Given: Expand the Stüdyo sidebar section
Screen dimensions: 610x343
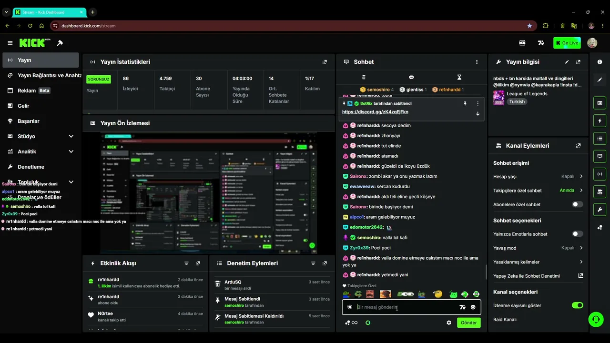Looking at the screenshot, I should click(x=71, y=136).
